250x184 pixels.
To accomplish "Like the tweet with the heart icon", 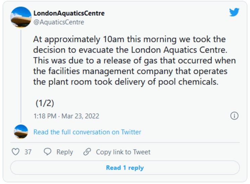I will [x=15, y=152].
